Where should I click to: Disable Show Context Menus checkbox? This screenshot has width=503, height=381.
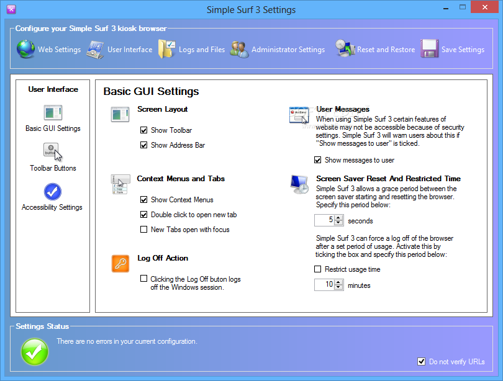(143, 200)
